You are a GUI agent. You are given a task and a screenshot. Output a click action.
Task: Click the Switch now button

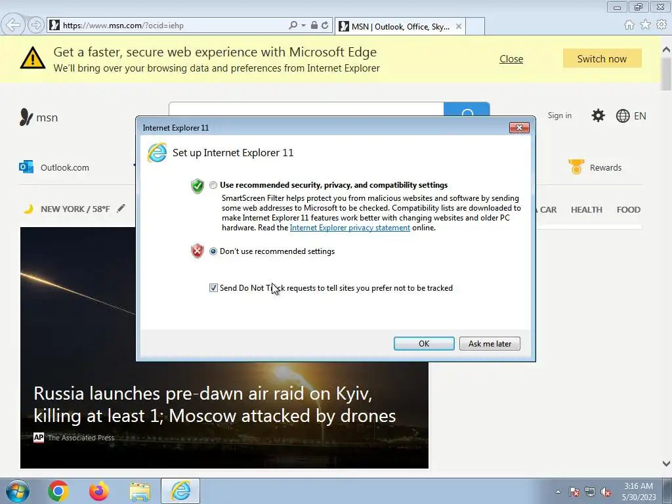tap(602, 58)
